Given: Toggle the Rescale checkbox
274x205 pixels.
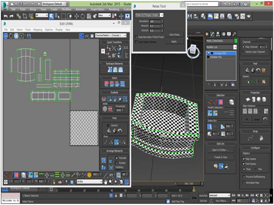Looking at the screenshot, I should click(x=116, y=158).
